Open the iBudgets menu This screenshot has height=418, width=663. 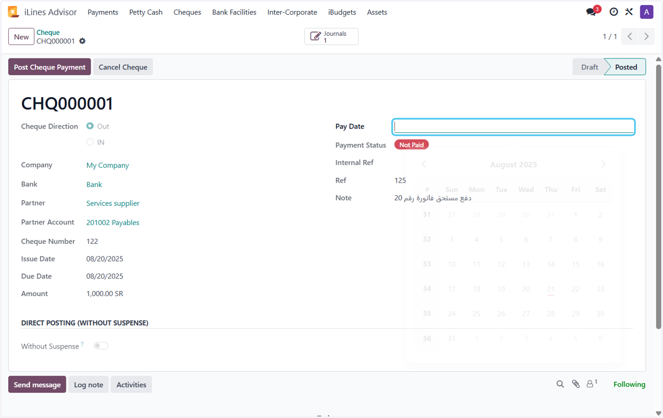click(342, 12)
